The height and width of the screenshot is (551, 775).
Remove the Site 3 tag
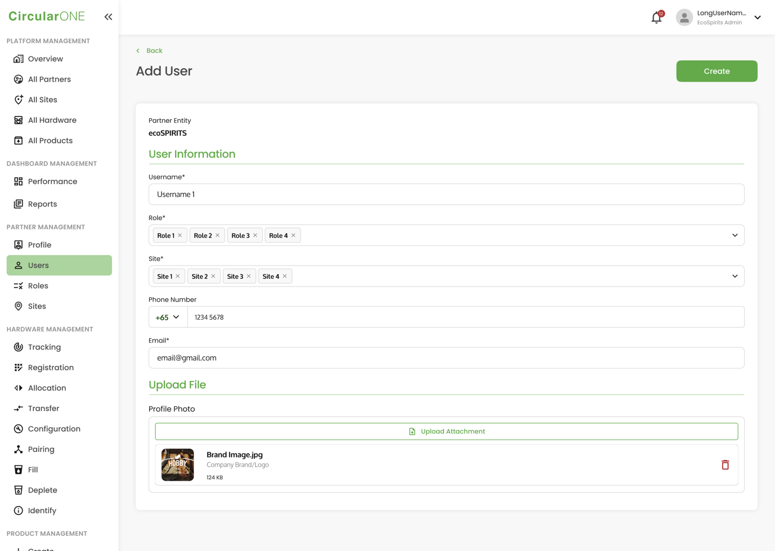coord(249,276)
